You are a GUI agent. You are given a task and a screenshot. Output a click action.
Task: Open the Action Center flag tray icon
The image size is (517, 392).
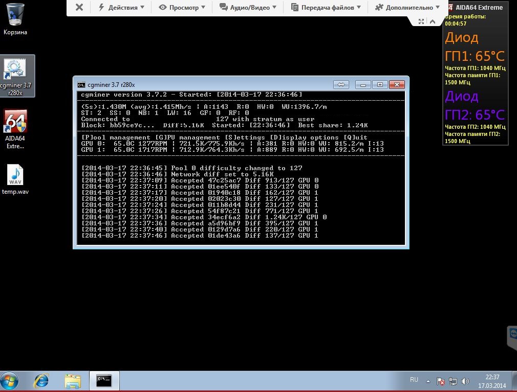440,381
